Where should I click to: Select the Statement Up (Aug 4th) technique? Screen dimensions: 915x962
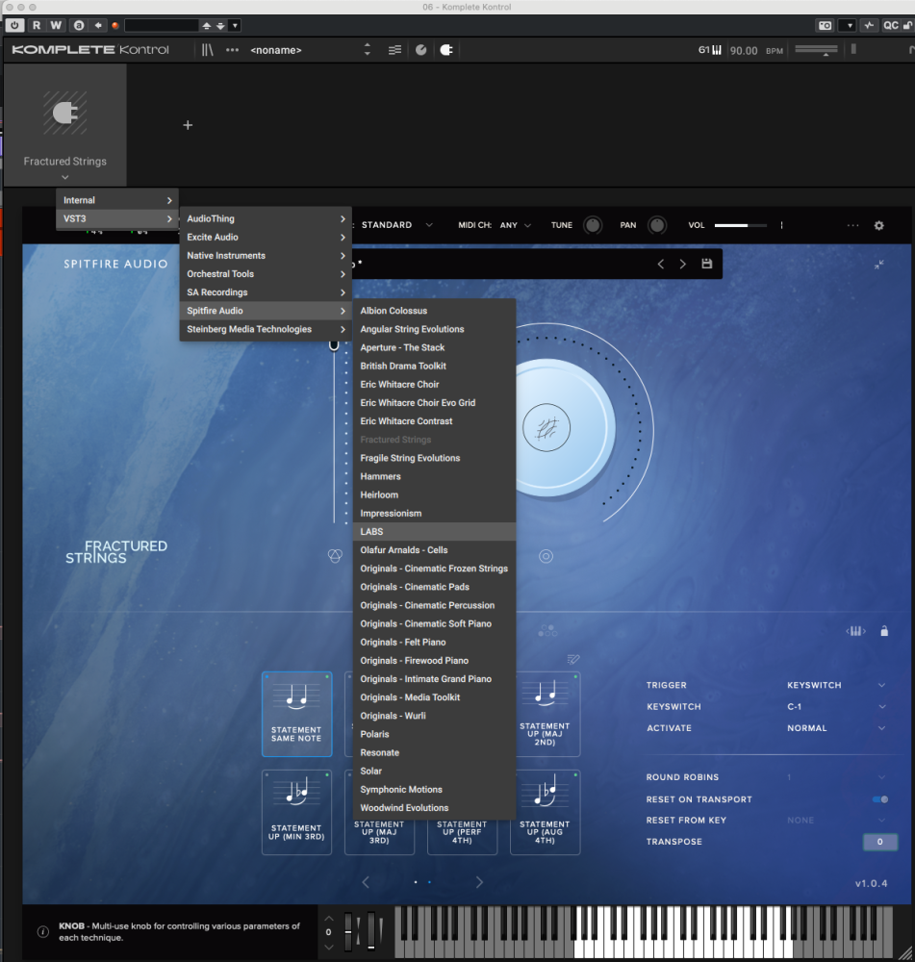pos(545,812)
